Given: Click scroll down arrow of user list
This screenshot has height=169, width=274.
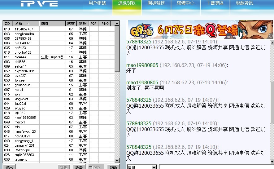Looking at the screenshot, I should [x=117, y=161].
